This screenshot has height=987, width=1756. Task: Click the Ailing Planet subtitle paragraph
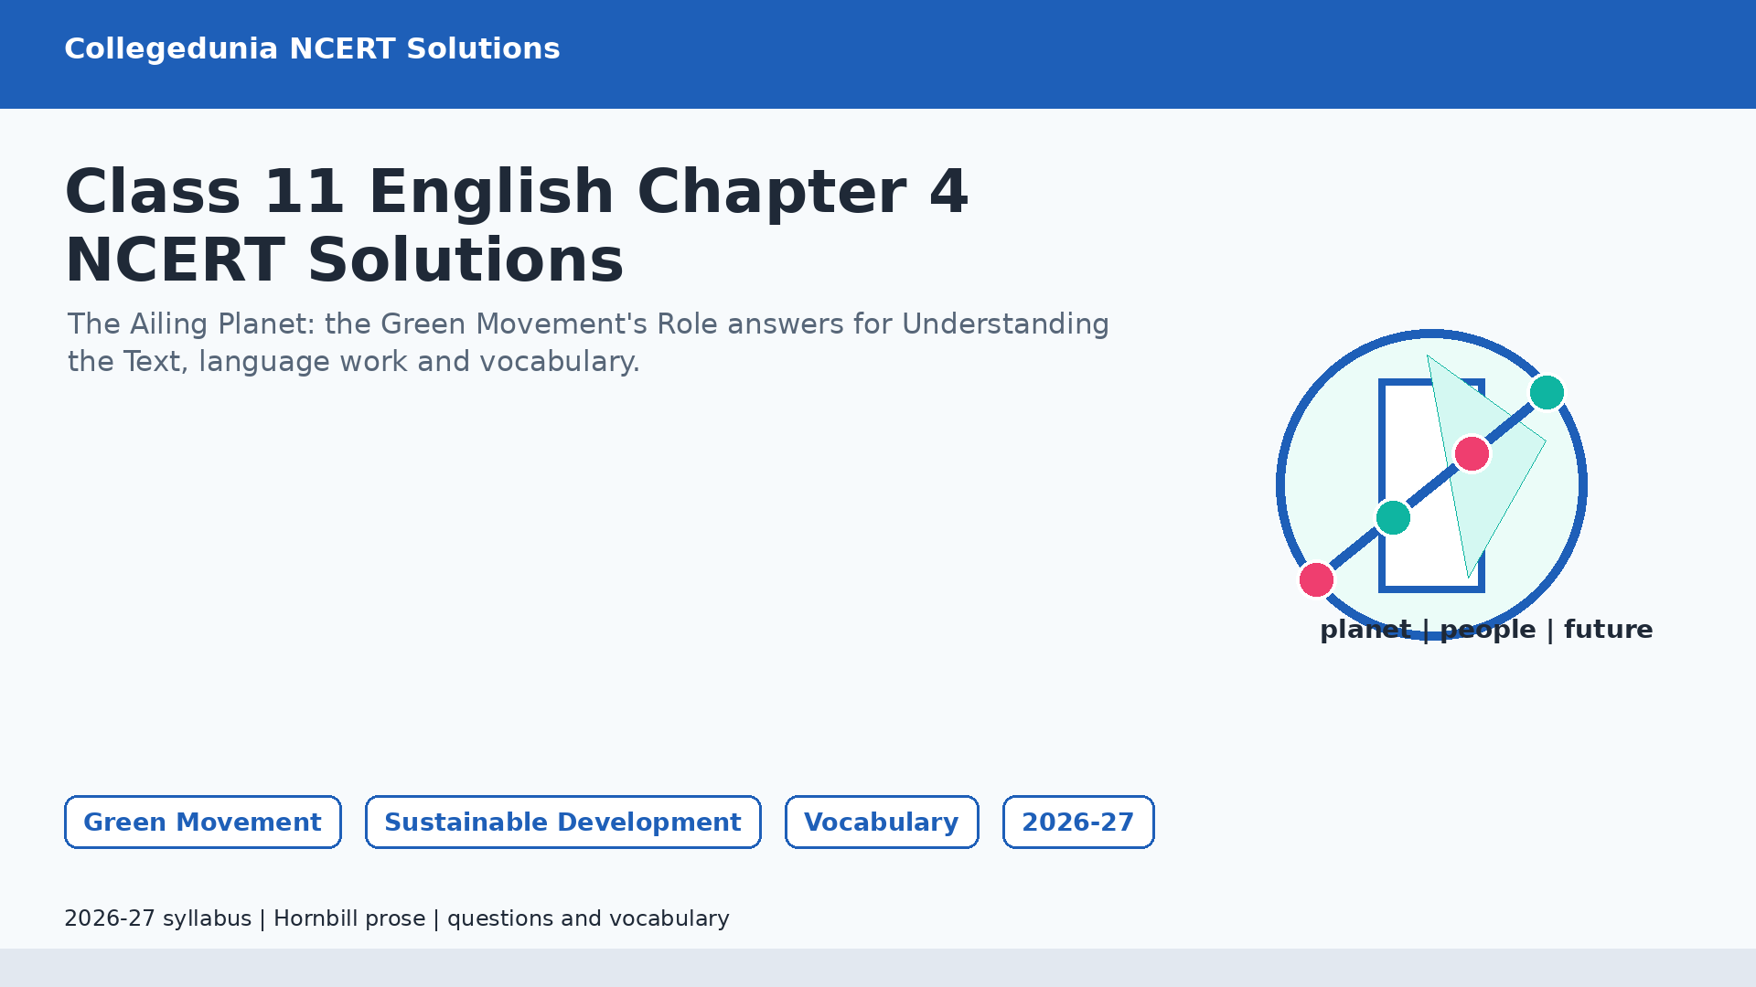click(x=588, y=343)
